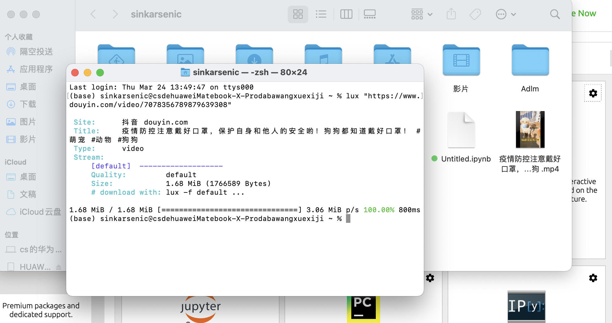Open 影片 in Finder sidebar
This screenshot has width=612, height=323.
point(21,139)
